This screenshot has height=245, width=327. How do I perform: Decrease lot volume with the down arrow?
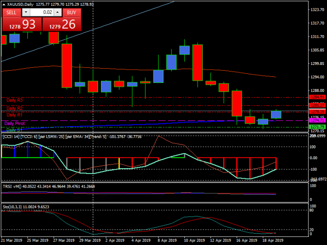tap(26, 12)
